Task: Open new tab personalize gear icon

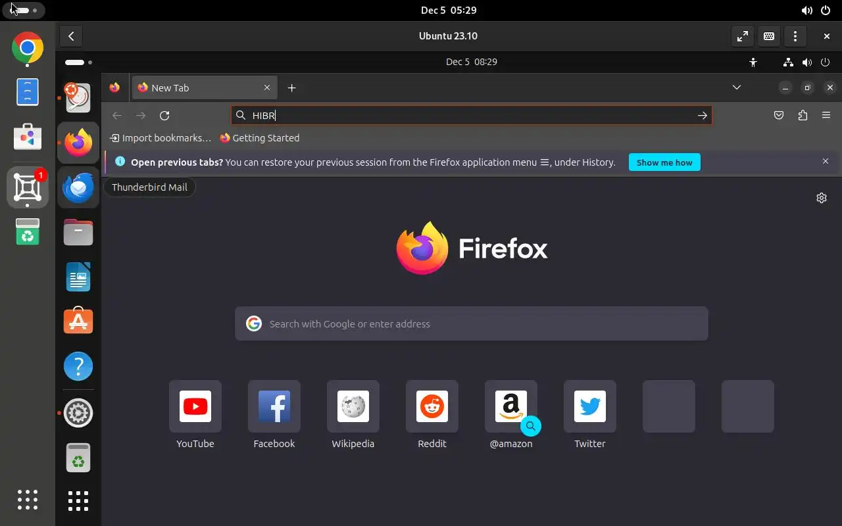Action: (822, 198)
